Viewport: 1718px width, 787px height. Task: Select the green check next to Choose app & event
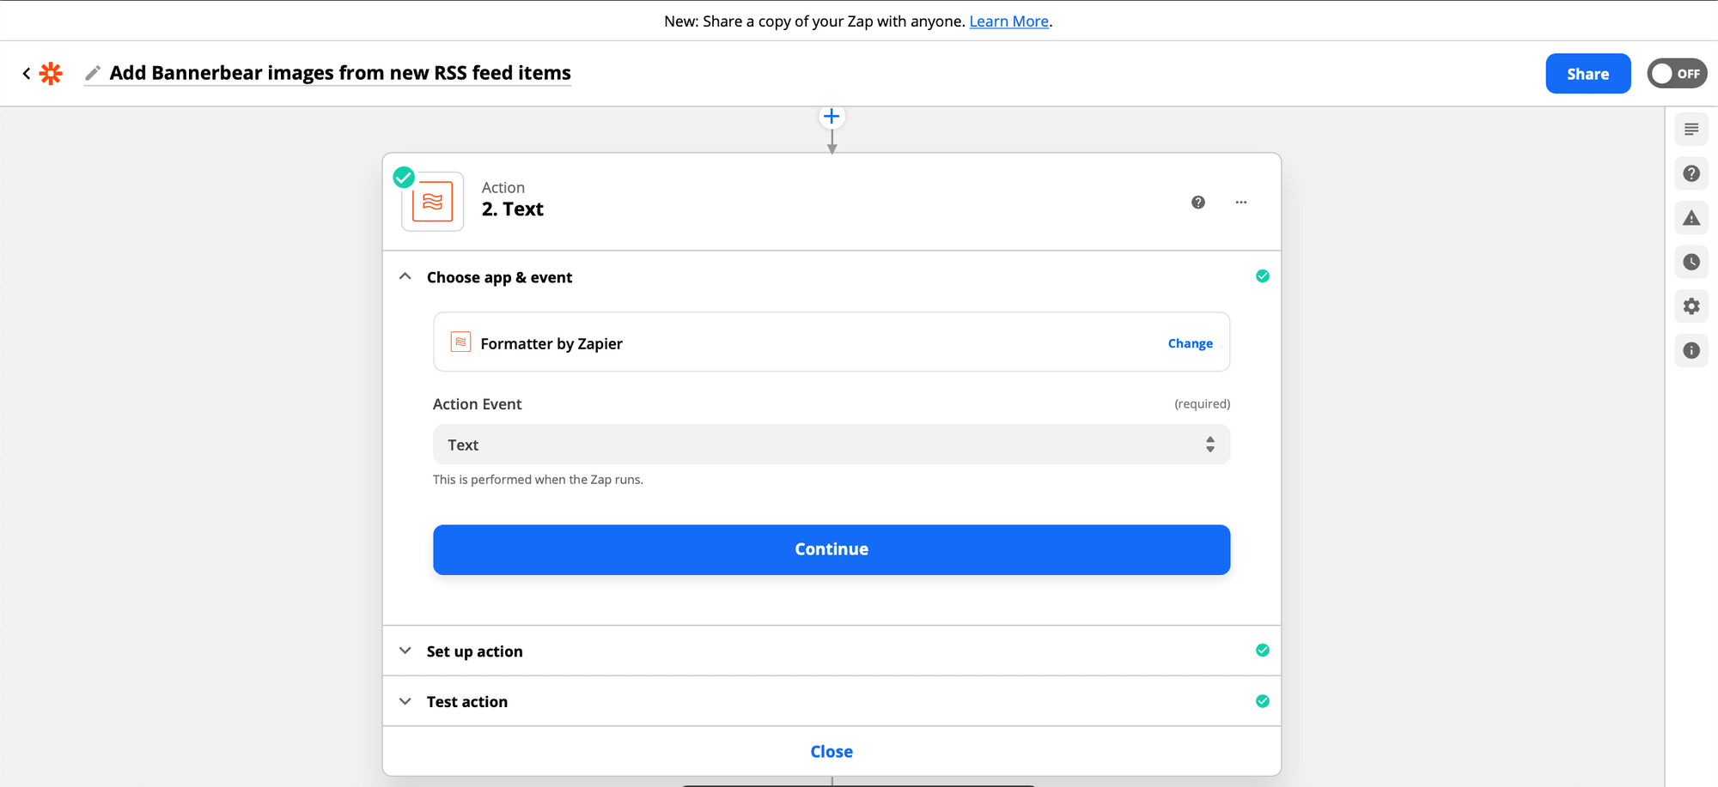[1263, 276]
